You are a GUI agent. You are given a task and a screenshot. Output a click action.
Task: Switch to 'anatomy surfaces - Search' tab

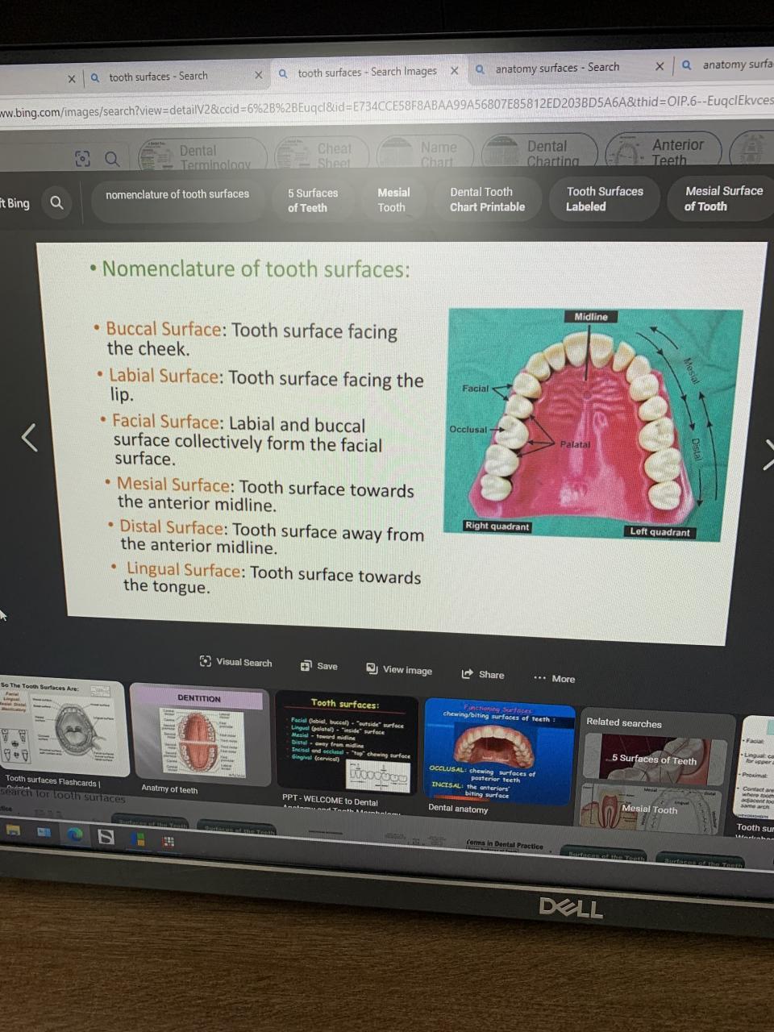557,69
